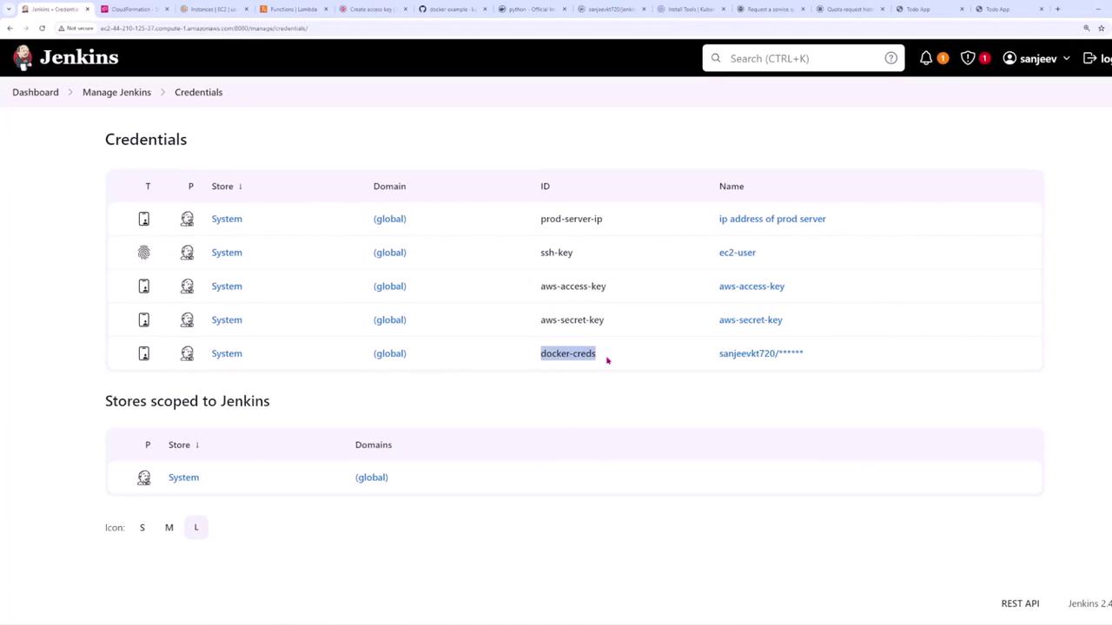Set icon size to M
Screen dimensions: 1112x625
[x=169, y=528]
